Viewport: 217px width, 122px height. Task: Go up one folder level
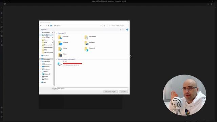48,26
